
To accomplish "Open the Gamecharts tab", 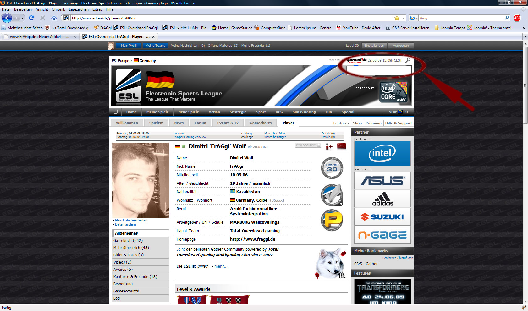I will 261,123.
